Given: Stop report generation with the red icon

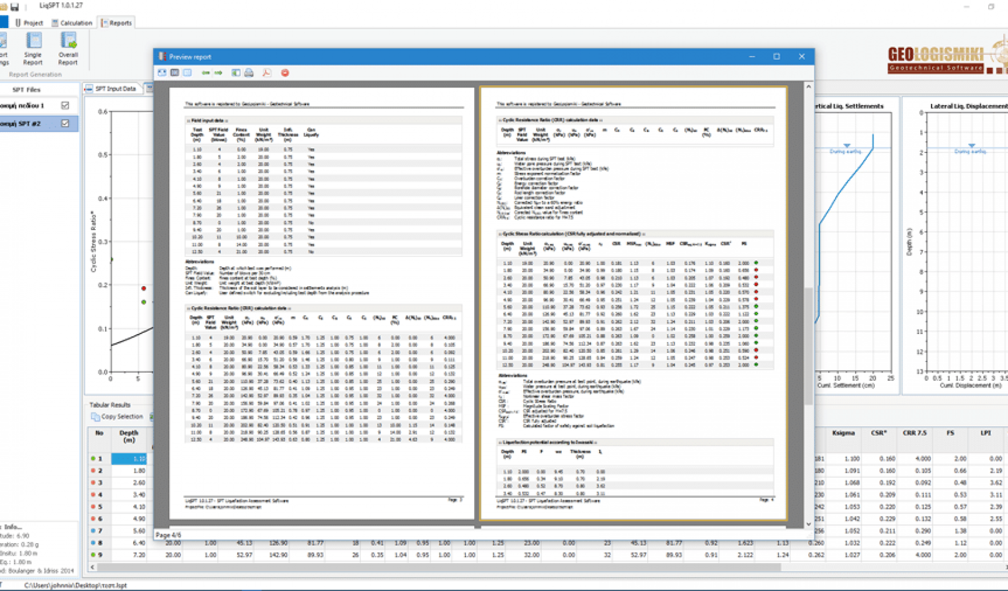Looking at the screenshot, I should [x=284, y=73].
